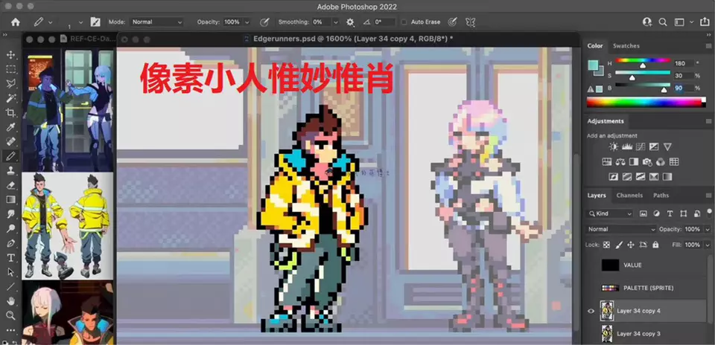Open the painting Mode dropdown
Screen dimensions: 715x345
pyautogui.click(x=157, y=22)
